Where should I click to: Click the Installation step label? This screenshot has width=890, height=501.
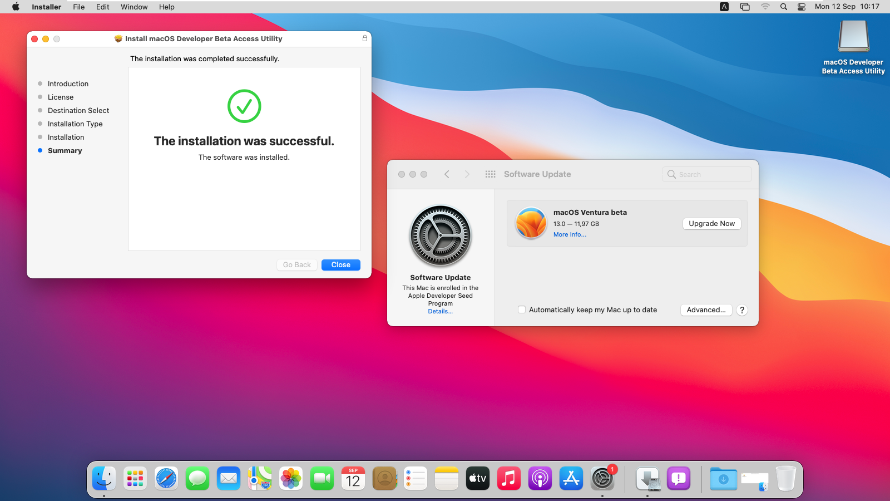[x=66, y=137]
